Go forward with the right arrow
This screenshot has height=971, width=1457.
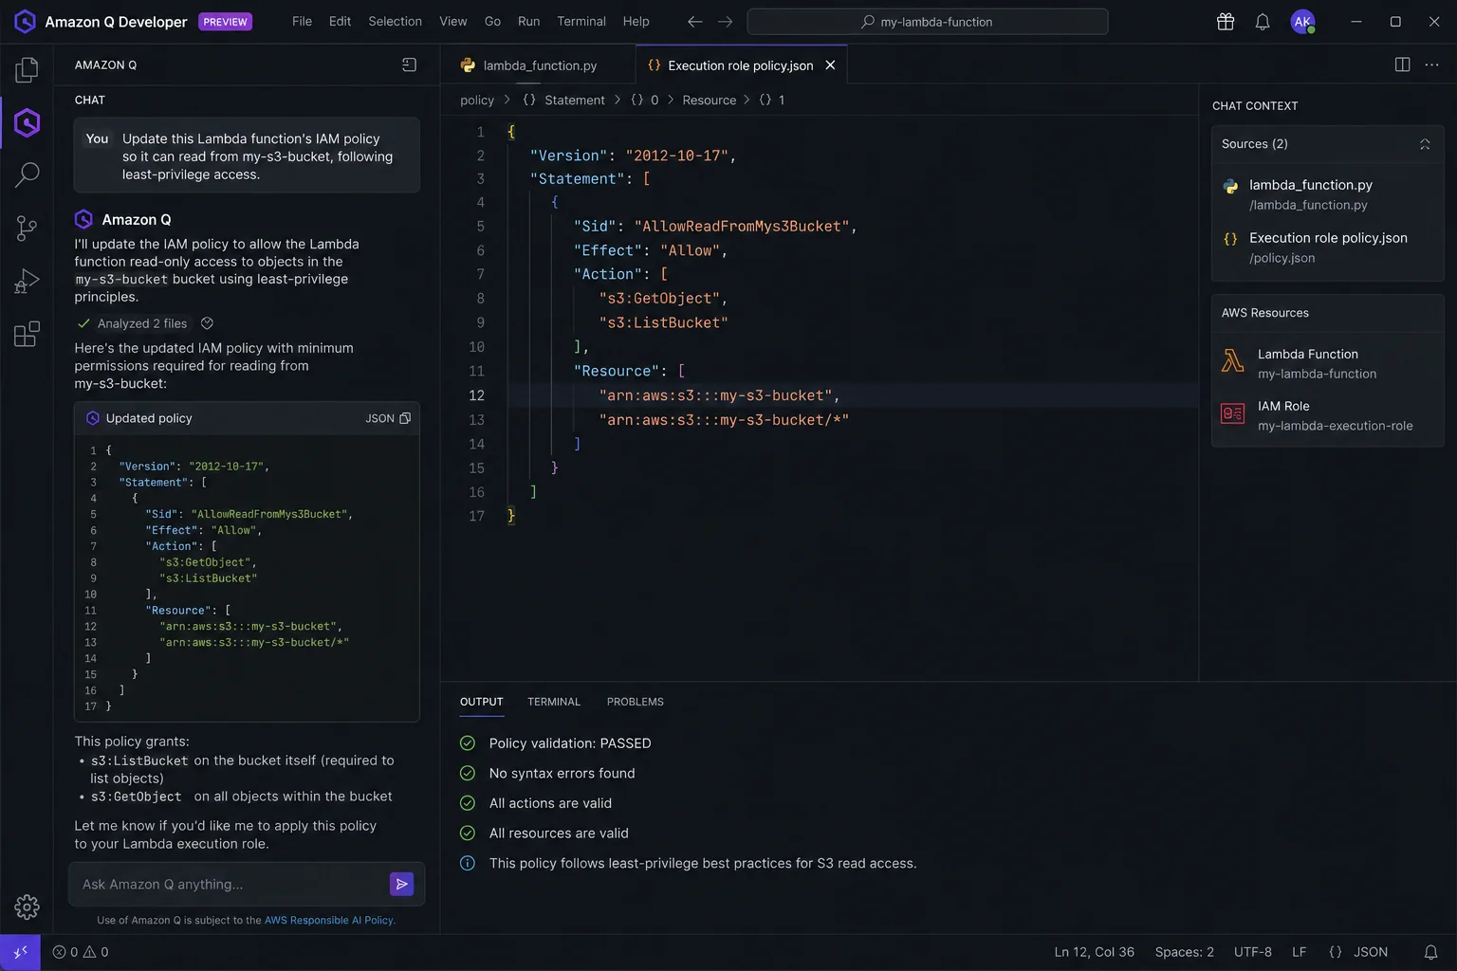pos(725,21)
